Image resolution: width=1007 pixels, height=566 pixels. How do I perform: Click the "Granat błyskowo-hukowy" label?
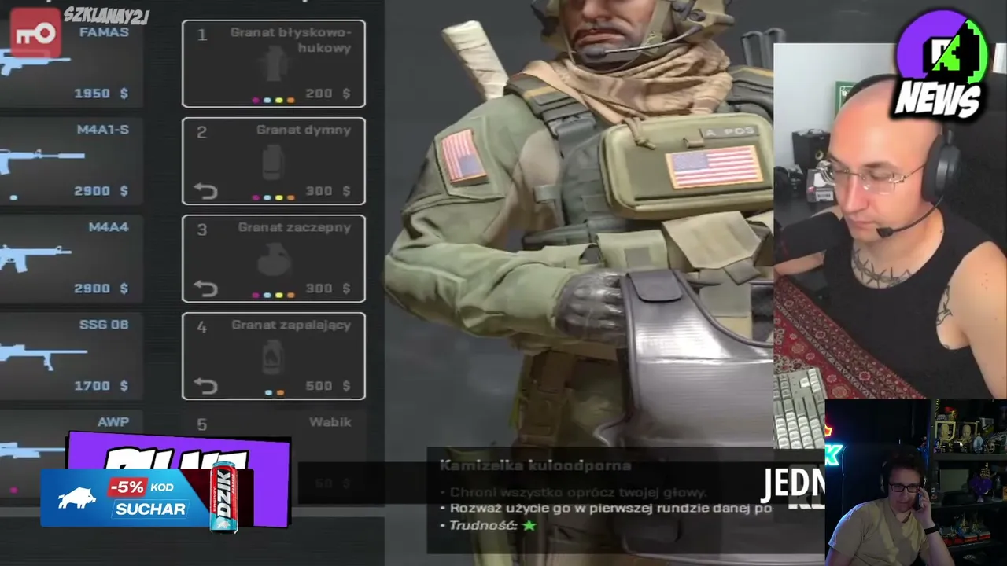[291, 40]
